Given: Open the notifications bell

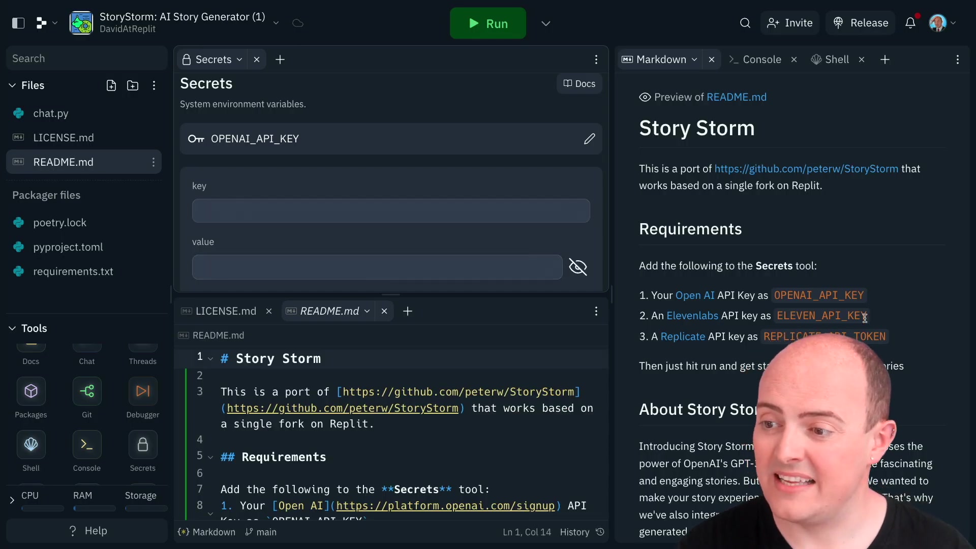Looking at the screenshot, I should [x=910, y=23].
